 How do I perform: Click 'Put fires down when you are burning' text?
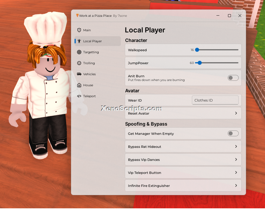pyautogui.click(x=156, y=80)
